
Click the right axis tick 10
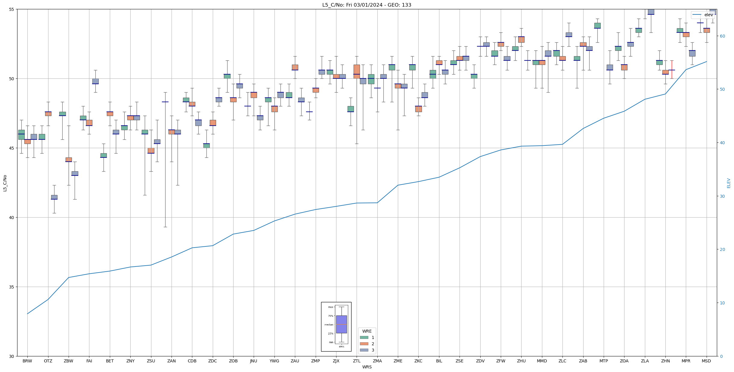tap(722, 303)
